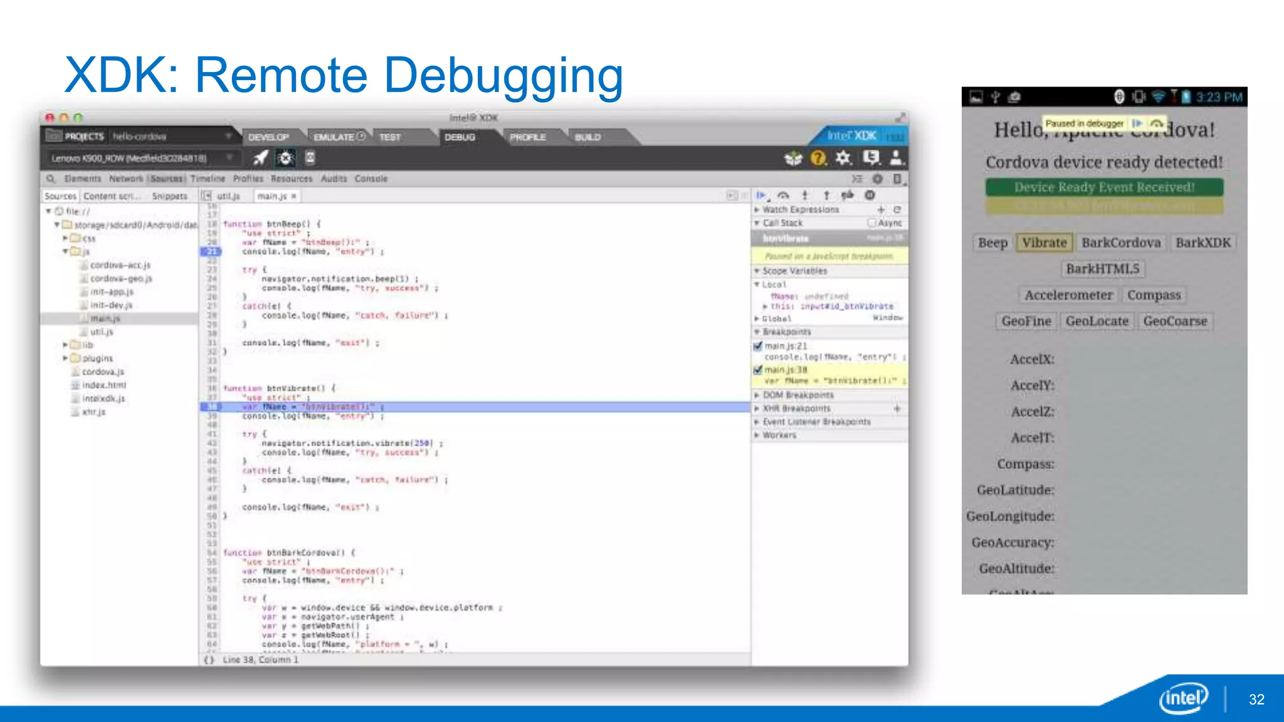Click the pretty print braces icon
Viewport: 1284px width, 722px height.
tap(209, 660)
